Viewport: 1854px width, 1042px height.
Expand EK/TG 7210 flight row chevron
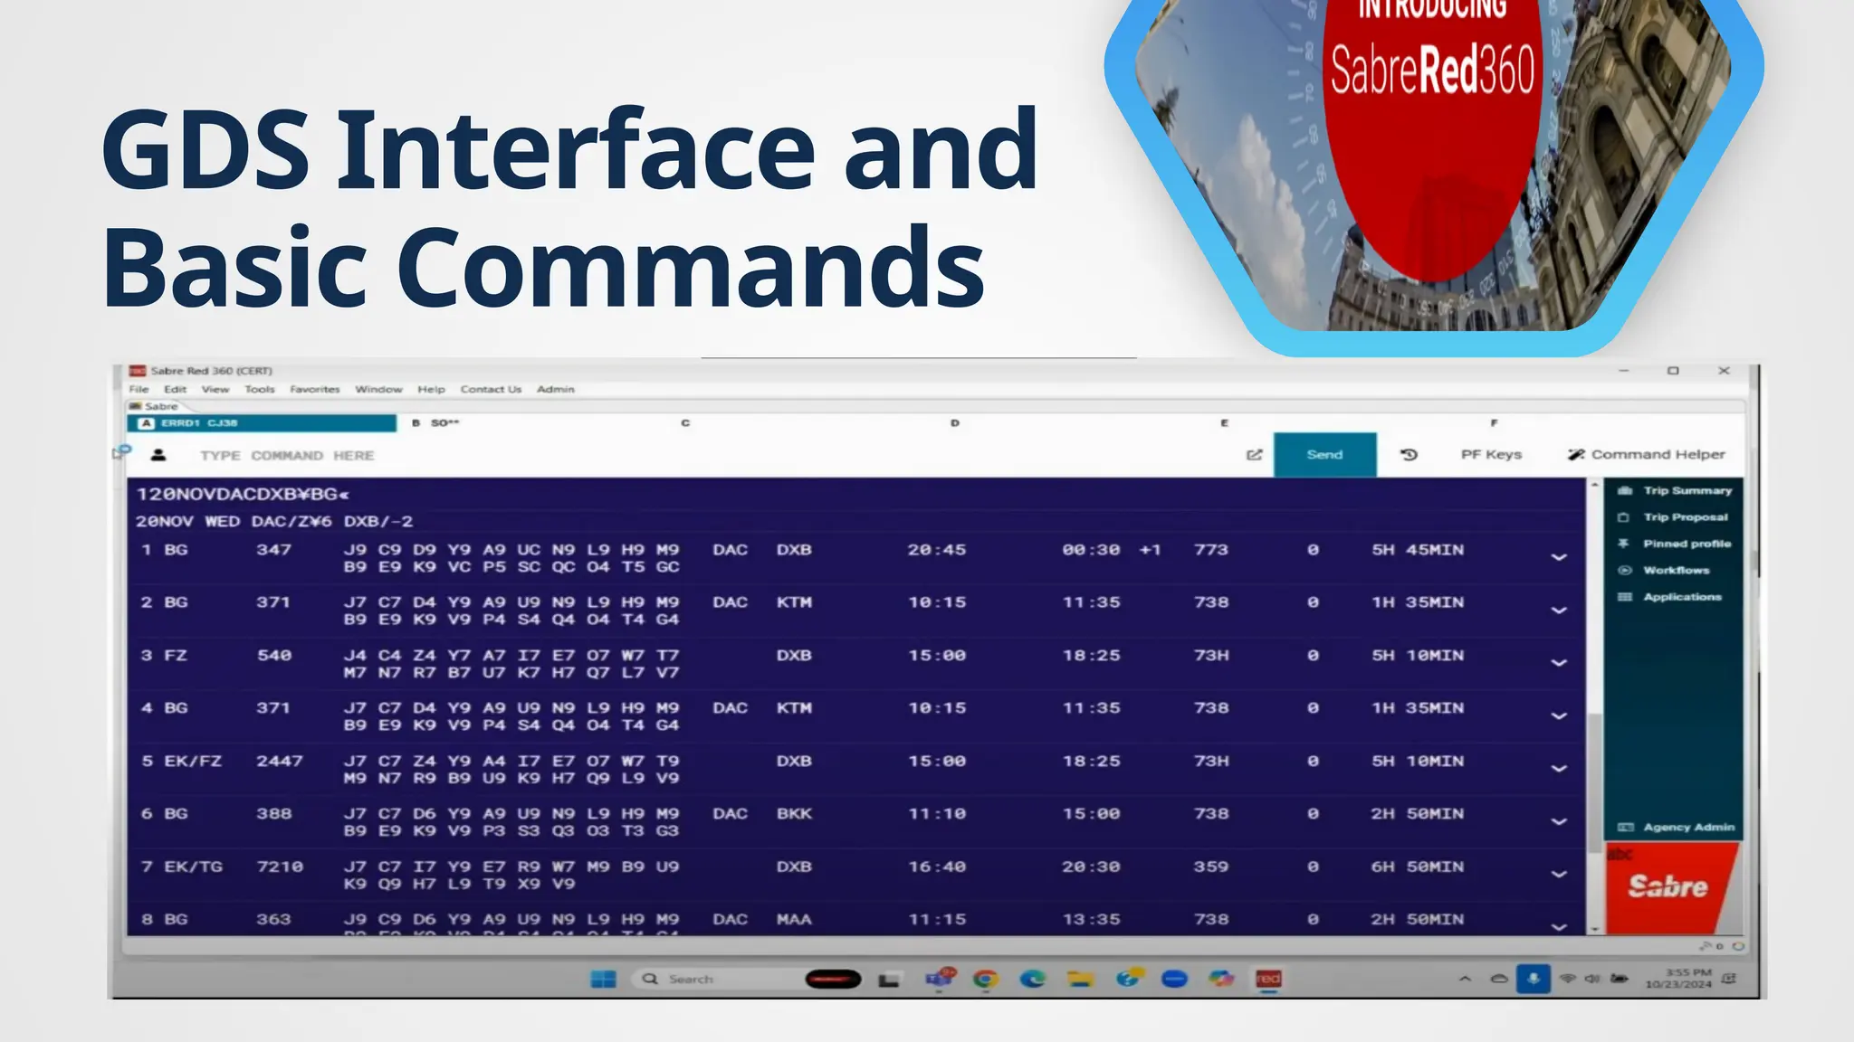pos(1558,875)
